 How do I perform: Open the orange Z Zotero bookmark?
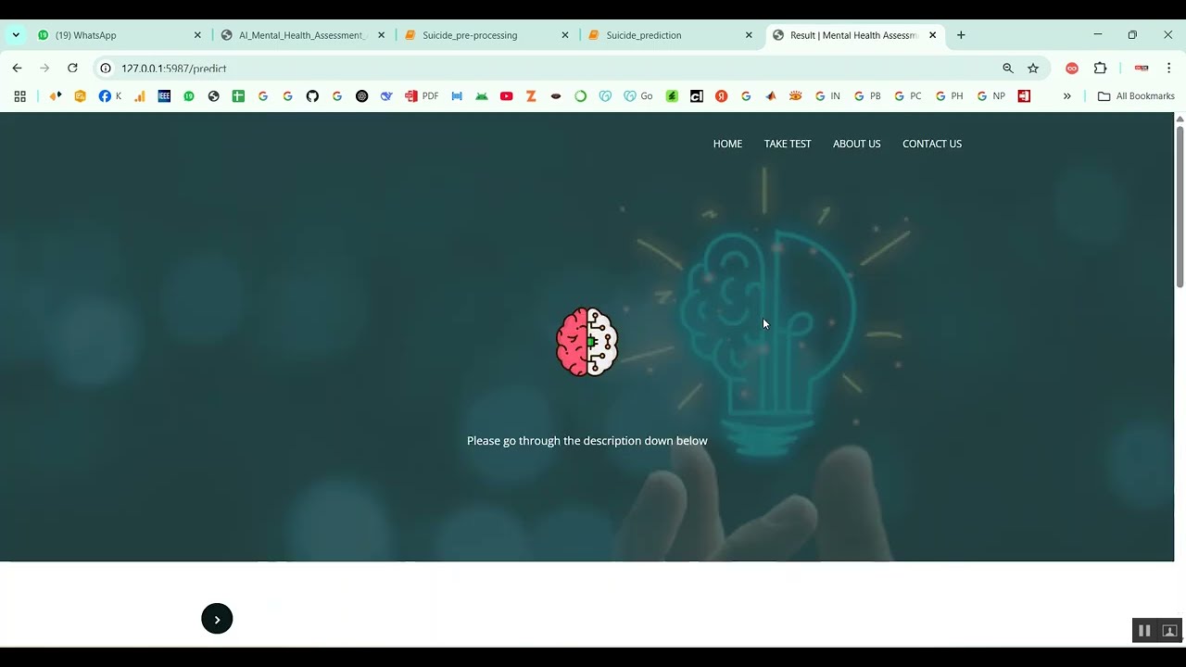[531, 96]
